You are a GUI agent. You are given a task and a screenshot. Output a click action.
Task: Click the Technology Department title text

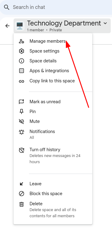click(x=64, y=23)
